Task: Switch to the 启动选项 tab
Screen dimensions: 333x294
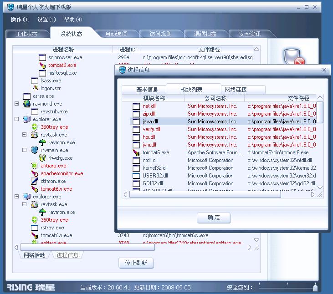Action: pos(116,34)
